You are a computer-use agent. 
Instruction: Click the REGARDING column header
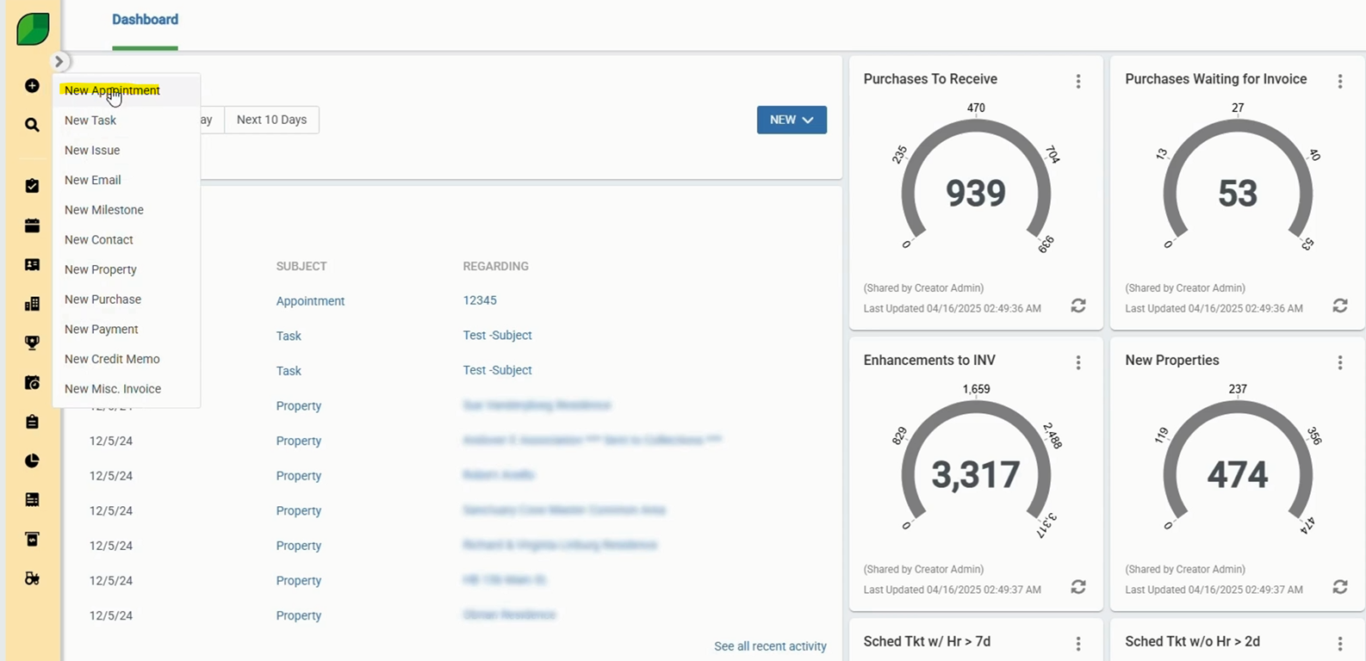[495, 266]
